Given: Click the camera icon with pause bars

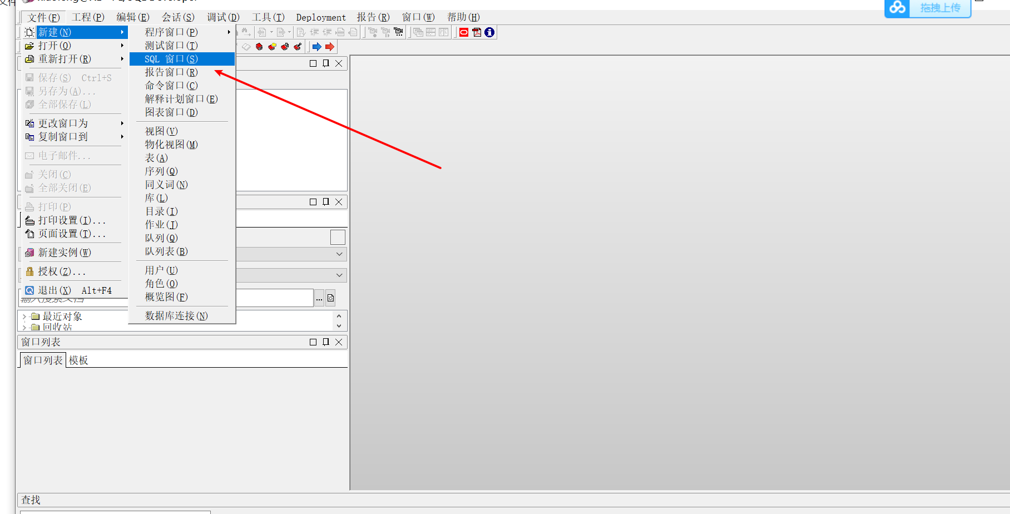Looking at the screenshot, I should (x=385, y=32).
